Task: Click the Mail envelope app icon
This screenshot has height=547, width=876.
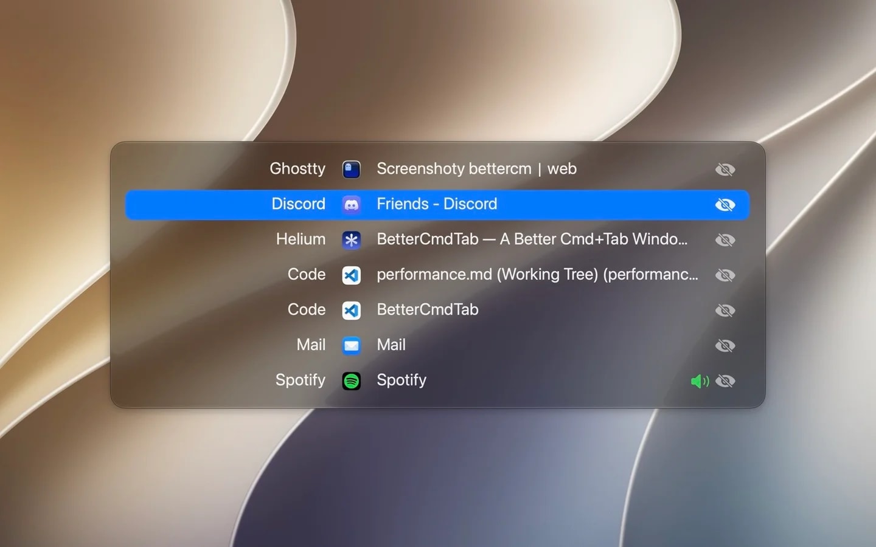Action: [x=351, y=346]
